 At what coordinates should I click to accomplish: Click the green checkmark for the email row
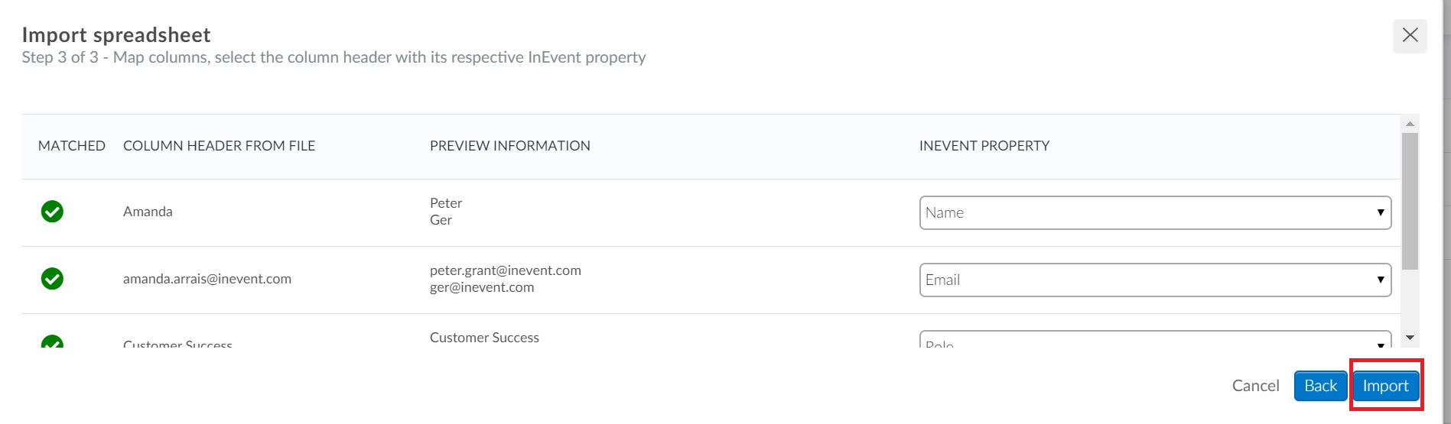pos(52,279)
